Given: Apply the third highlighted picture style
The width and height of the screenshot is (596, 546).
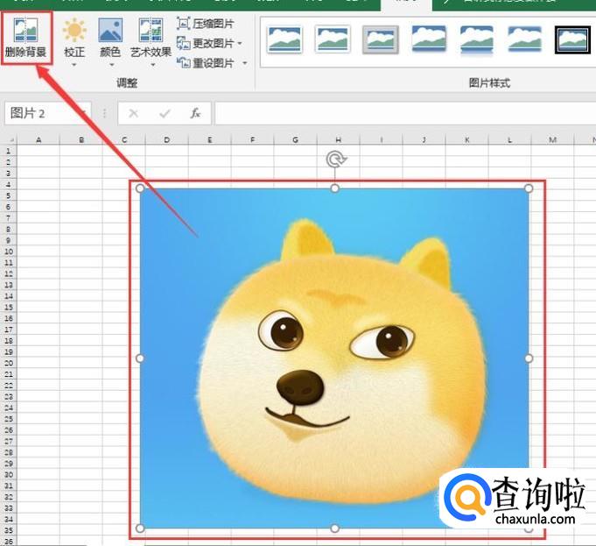Looking at the screenshot, I should [381, 39].
